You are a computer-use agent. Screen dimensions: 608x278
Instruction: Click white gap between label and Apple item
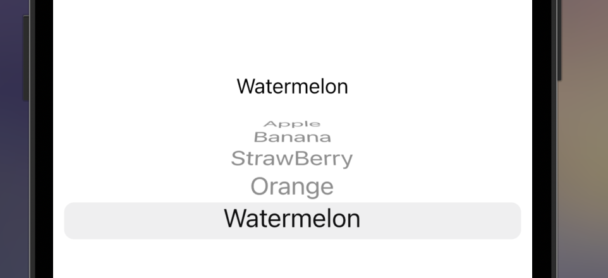(293, 108)
